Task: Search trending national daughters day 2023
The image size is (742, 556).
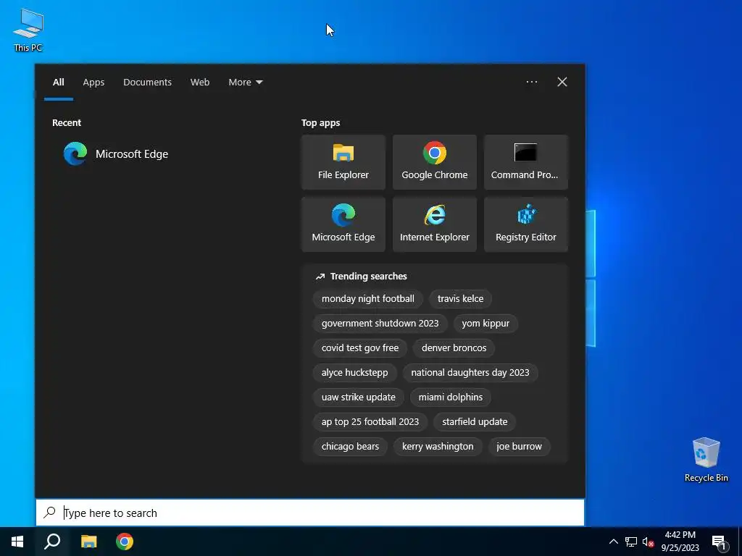Action: pyautogui.click(x=470, y=373)
